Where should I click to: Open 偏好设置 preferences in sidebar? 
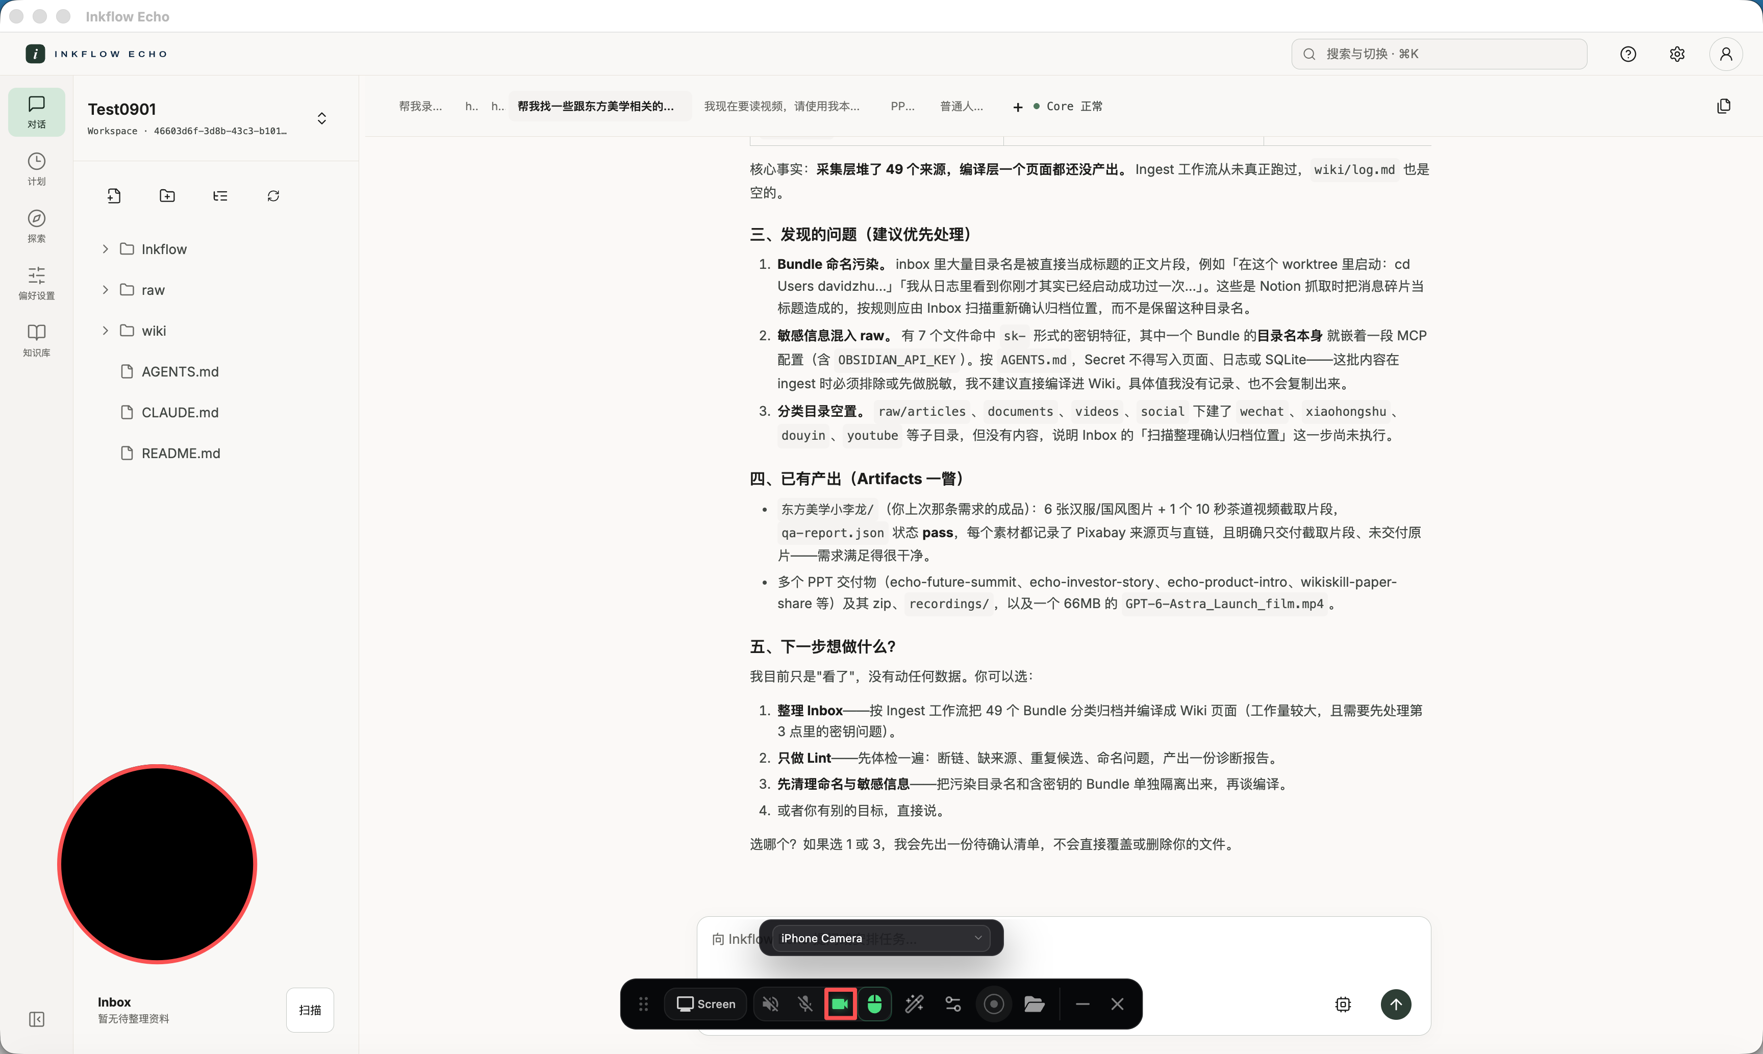click(x=36, y=283)
